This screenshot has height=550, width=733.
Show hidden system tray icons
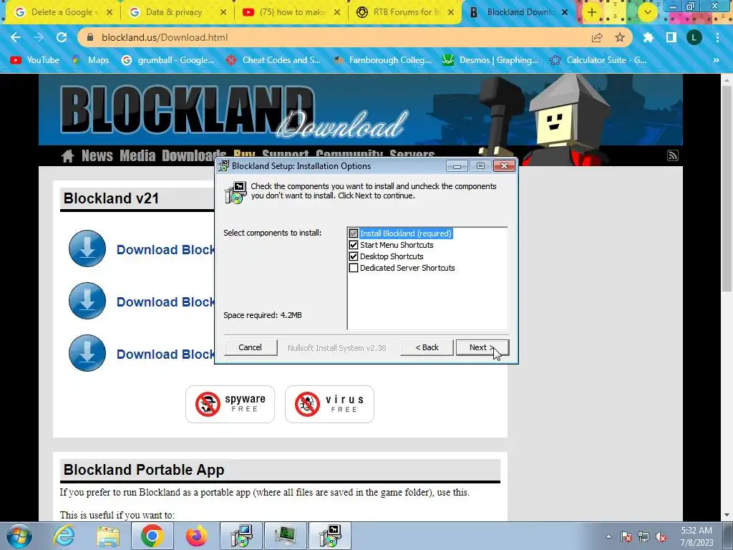click(x=608, y=536)
